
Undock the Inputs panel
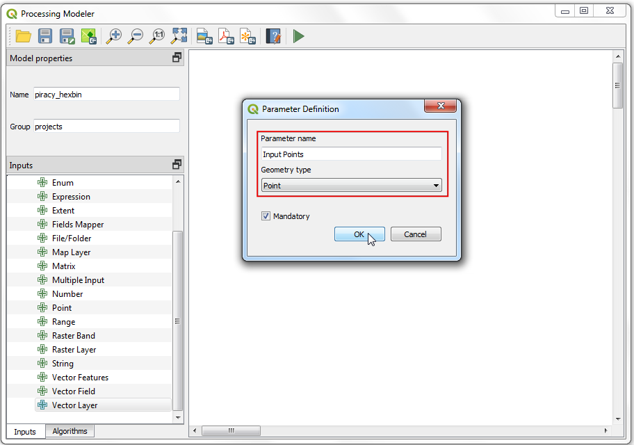click(177, 165)
